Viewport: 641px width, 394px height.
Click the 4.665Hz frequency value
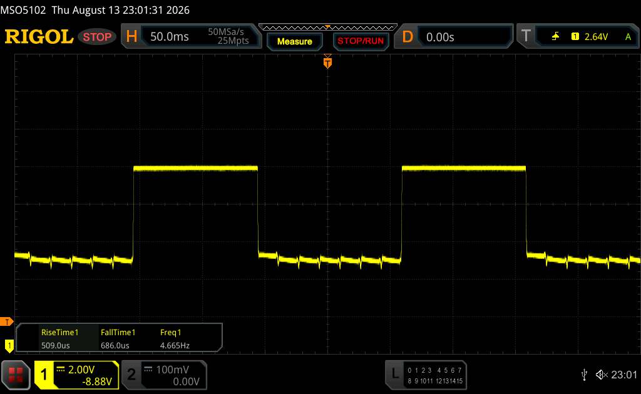[175, 345]
